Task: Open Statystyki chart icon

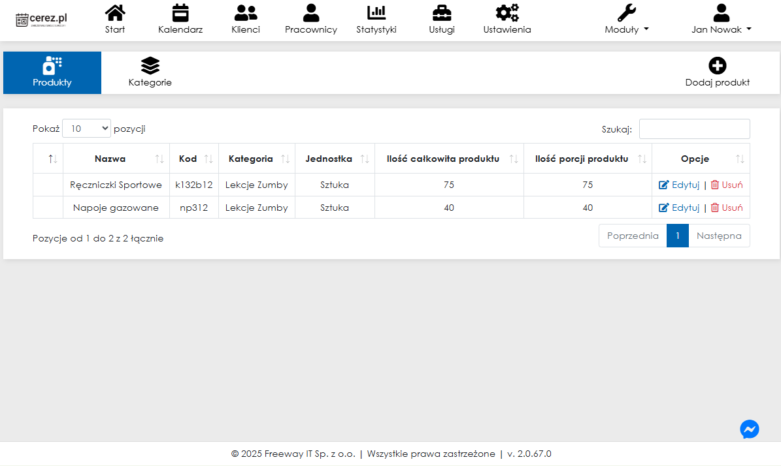Action: 376,12
